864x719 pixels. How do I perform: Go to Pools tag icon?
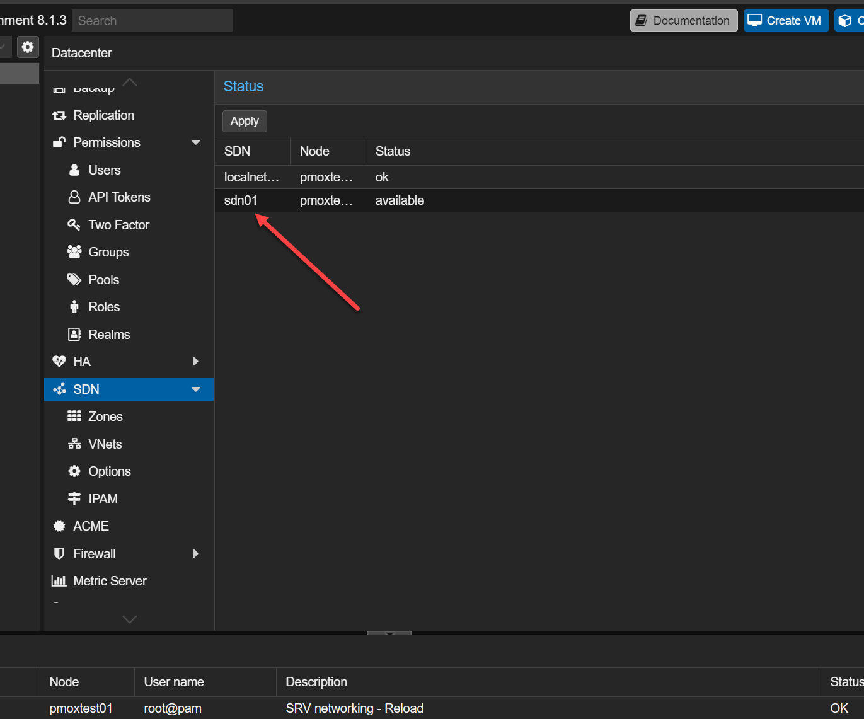click(x=74, y=280)
